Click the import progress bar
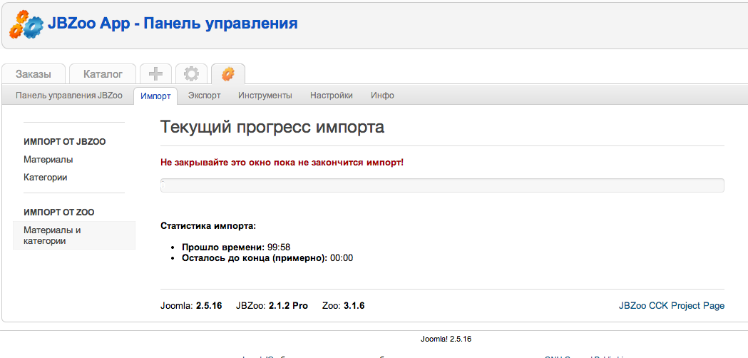 click(x=442, y=185)
